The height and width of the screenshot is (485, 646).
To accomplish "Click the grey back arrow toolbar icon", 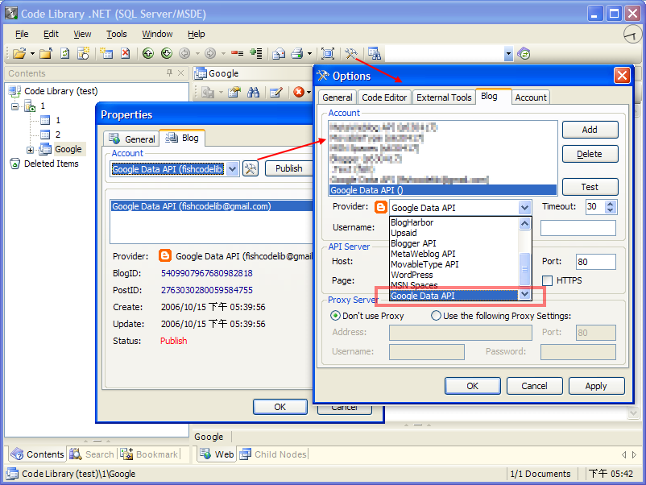I will tap(184, 53).
